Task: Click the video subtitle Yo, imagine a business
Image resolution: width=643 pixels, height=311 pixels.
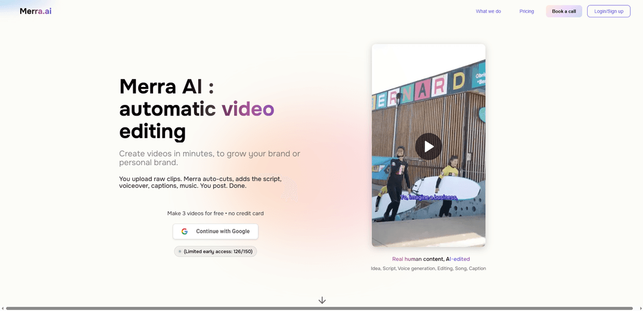Action: 428,197
